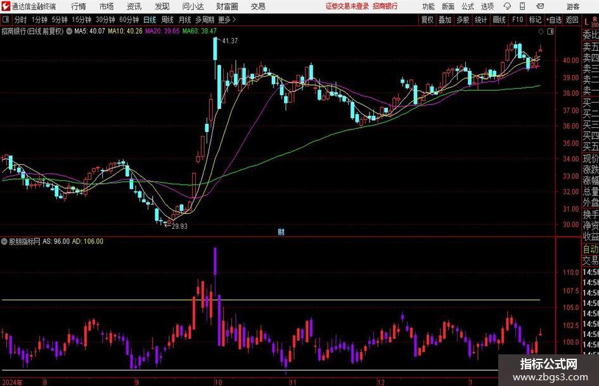Click the 财 marker on the price chart

pyautogui.click(x=281, y=232)
